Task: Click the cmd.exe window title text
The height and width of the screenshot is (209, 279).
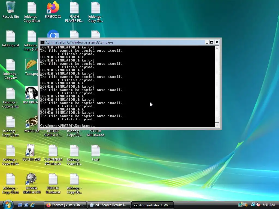Action: point(79,42)
